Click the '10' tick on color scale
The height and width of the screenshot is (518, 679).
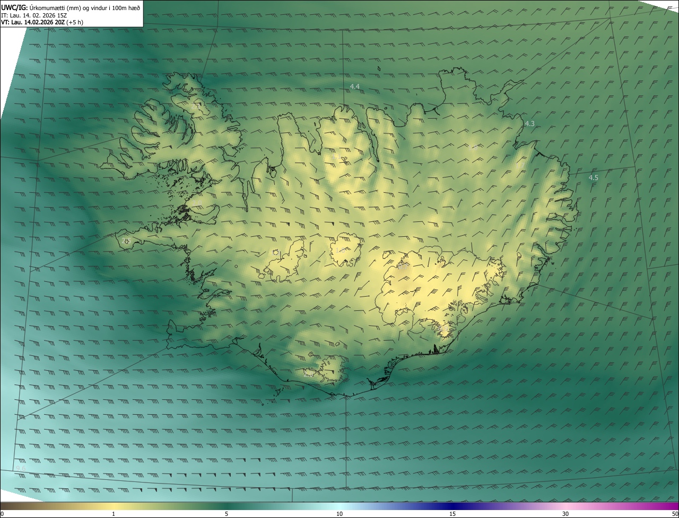(339, 514)
